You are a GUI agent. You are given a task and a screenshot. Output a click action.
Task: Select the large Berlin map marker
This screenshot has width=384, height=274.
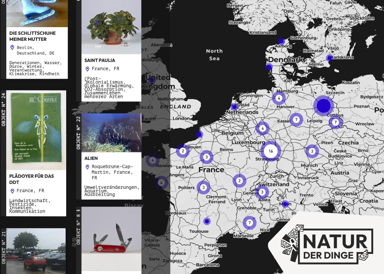[323, 106]
